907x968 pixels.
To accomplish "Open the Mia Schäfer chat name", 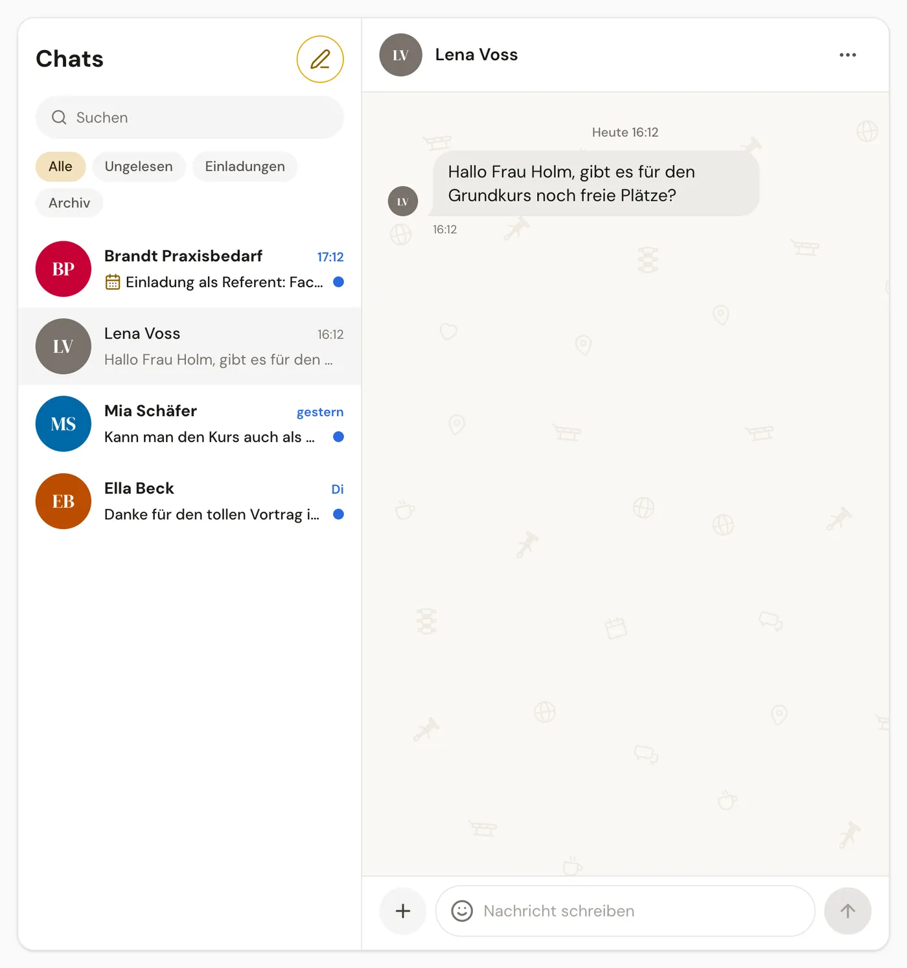I will tap(151, 411).
